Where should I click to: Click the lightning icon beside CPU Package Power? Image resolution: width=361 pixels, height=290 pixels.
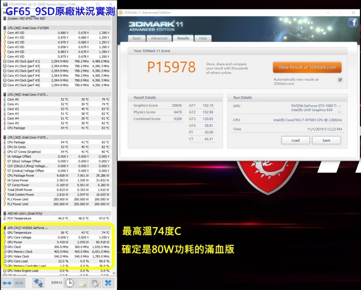(x=5, y=175)
